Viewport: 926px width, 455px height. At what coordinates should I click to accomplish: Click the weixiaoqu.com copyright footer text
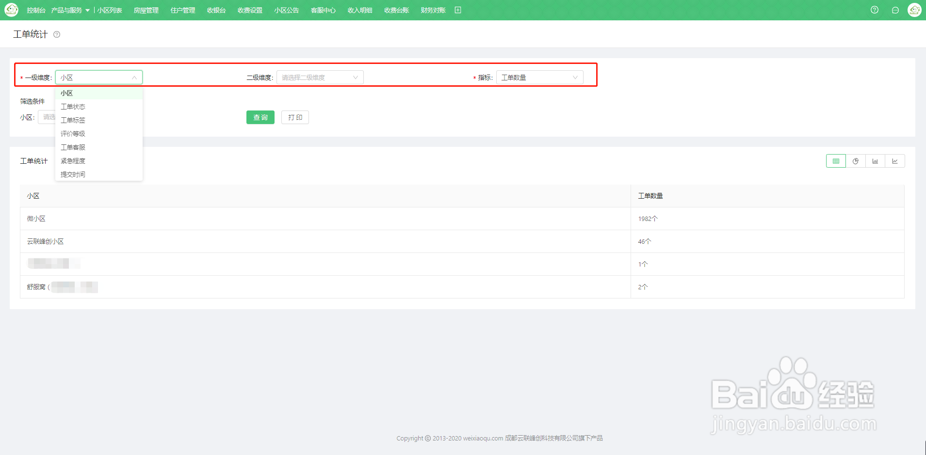(x=500, y=438)
